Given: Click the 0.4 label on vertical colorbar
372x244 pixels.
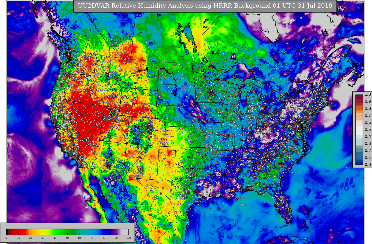Looking at the screenshot, I should click(368, 136).
